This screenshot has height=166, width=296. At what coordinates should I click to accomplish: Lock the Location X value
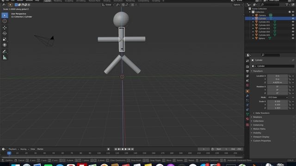[290, 76]
